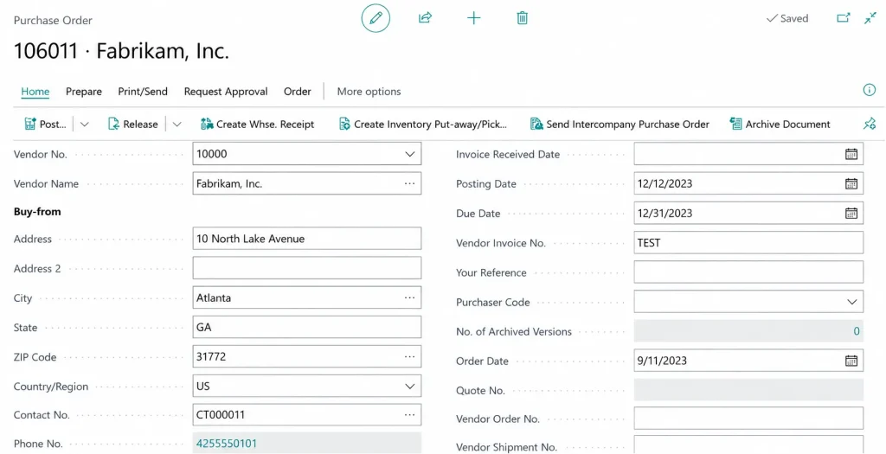Click the Your Reference field
This screenshot has height=454, width=886.
point(748,272)
